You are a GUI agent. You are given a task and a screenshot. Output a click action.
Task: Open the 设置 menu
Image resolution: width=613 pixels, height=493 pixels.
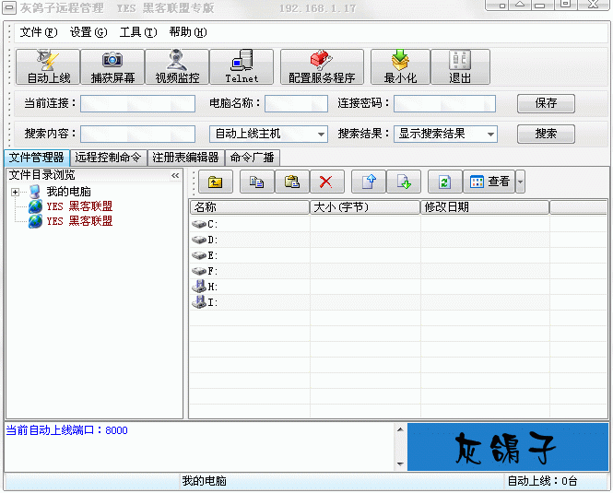tap(88, 32)
